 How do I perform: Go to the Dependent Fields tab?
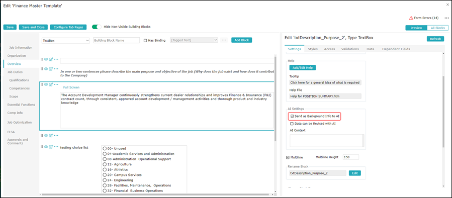tap(396, 49)
